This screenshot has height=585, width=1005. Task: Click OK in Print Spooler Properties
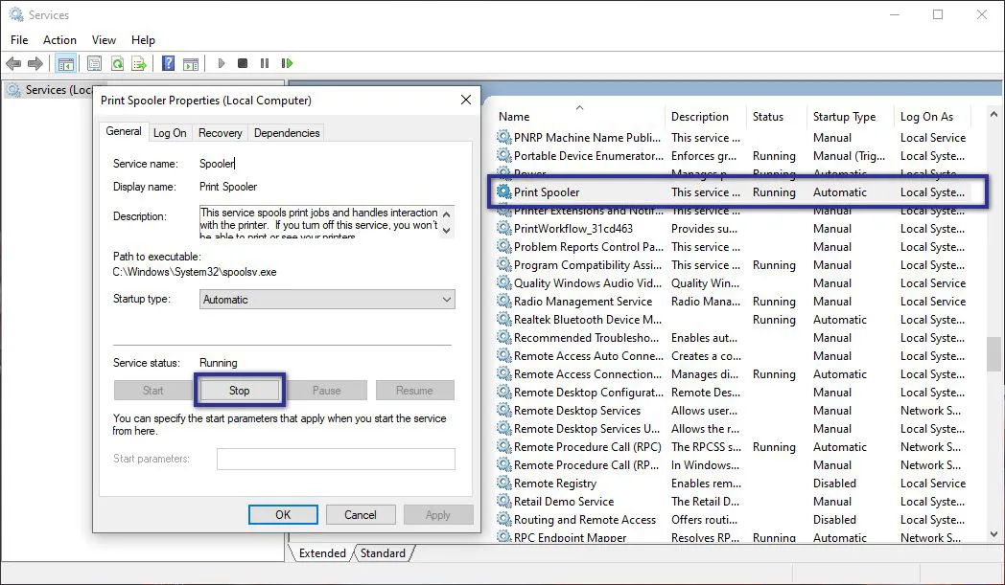[x=282, y=514]
